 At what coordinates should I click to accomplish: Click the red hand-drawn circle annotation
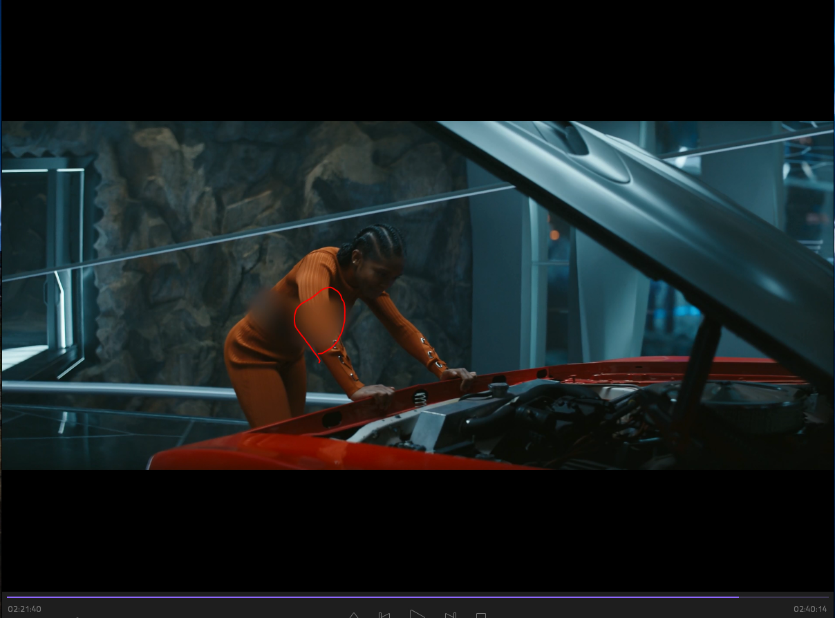tap(319, 321)
